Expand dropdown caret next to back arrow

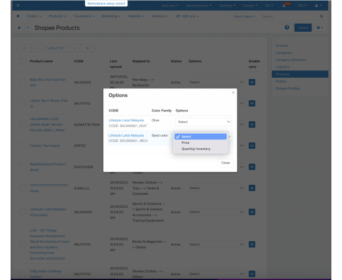click(x=27, y=28)
